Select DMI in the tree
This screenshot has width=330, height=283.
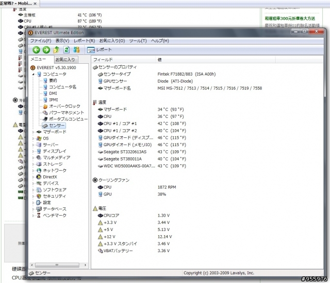pos(53,94)
